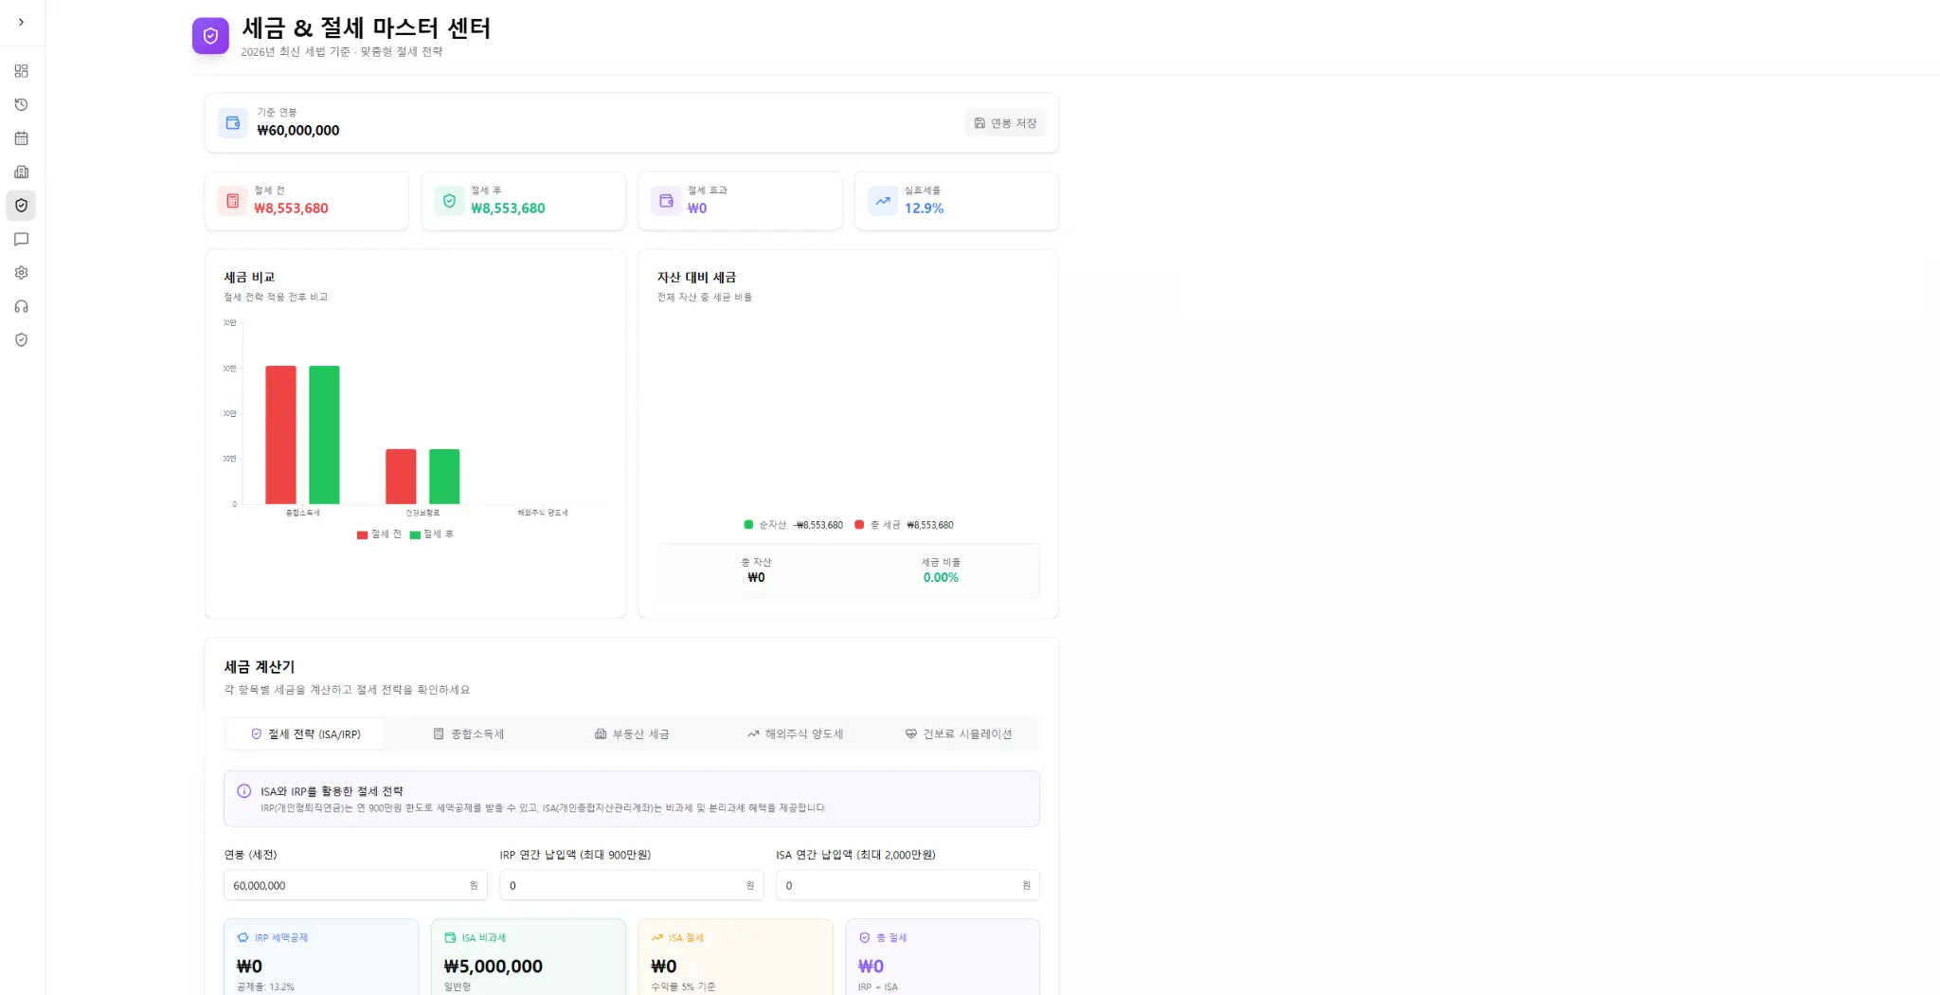Click the info icon in ISA와 IRP notice
The image size is (1940, 995).
tap(243, 791)
